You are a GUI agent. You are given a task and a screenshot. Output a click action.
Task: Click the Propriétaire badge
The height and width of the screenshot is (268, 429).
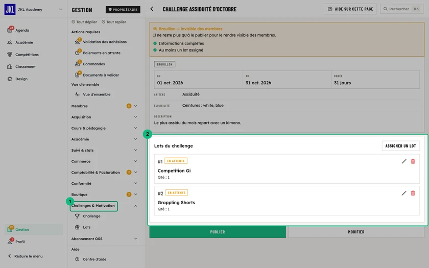pos(123,10)
